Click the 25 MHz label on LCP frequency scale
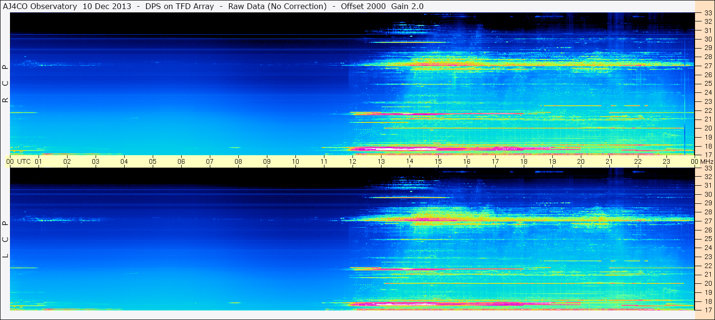Image resolution: width=715 pixels, height=320 pixels. (x=707, y=239)
